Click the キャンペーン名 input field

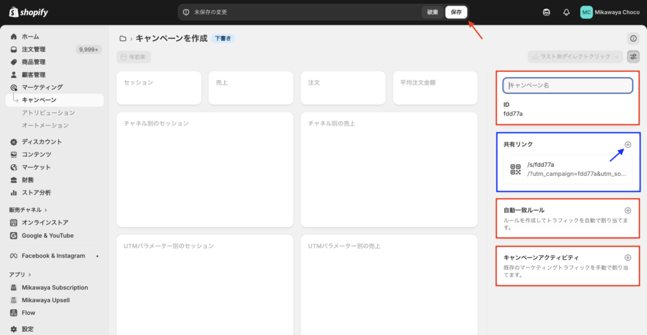pos(567,85)
